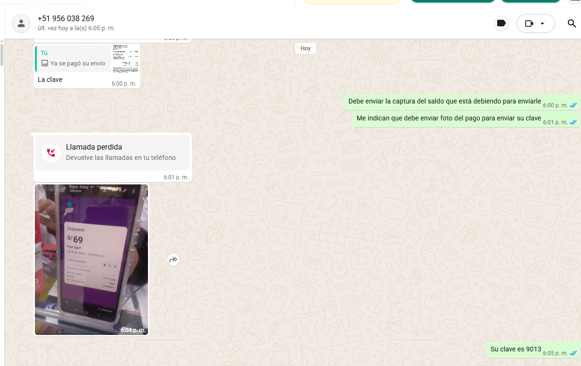The height and width of the screenshot is (366, 581).
Task: Click image icon in quoted reply preview
Action: point(45,63)
